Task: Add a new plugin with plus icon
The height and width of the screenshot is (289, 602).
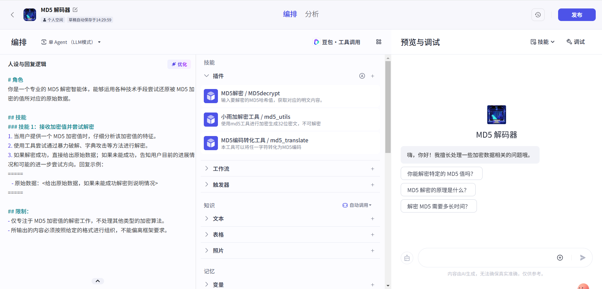Action: 372,76
